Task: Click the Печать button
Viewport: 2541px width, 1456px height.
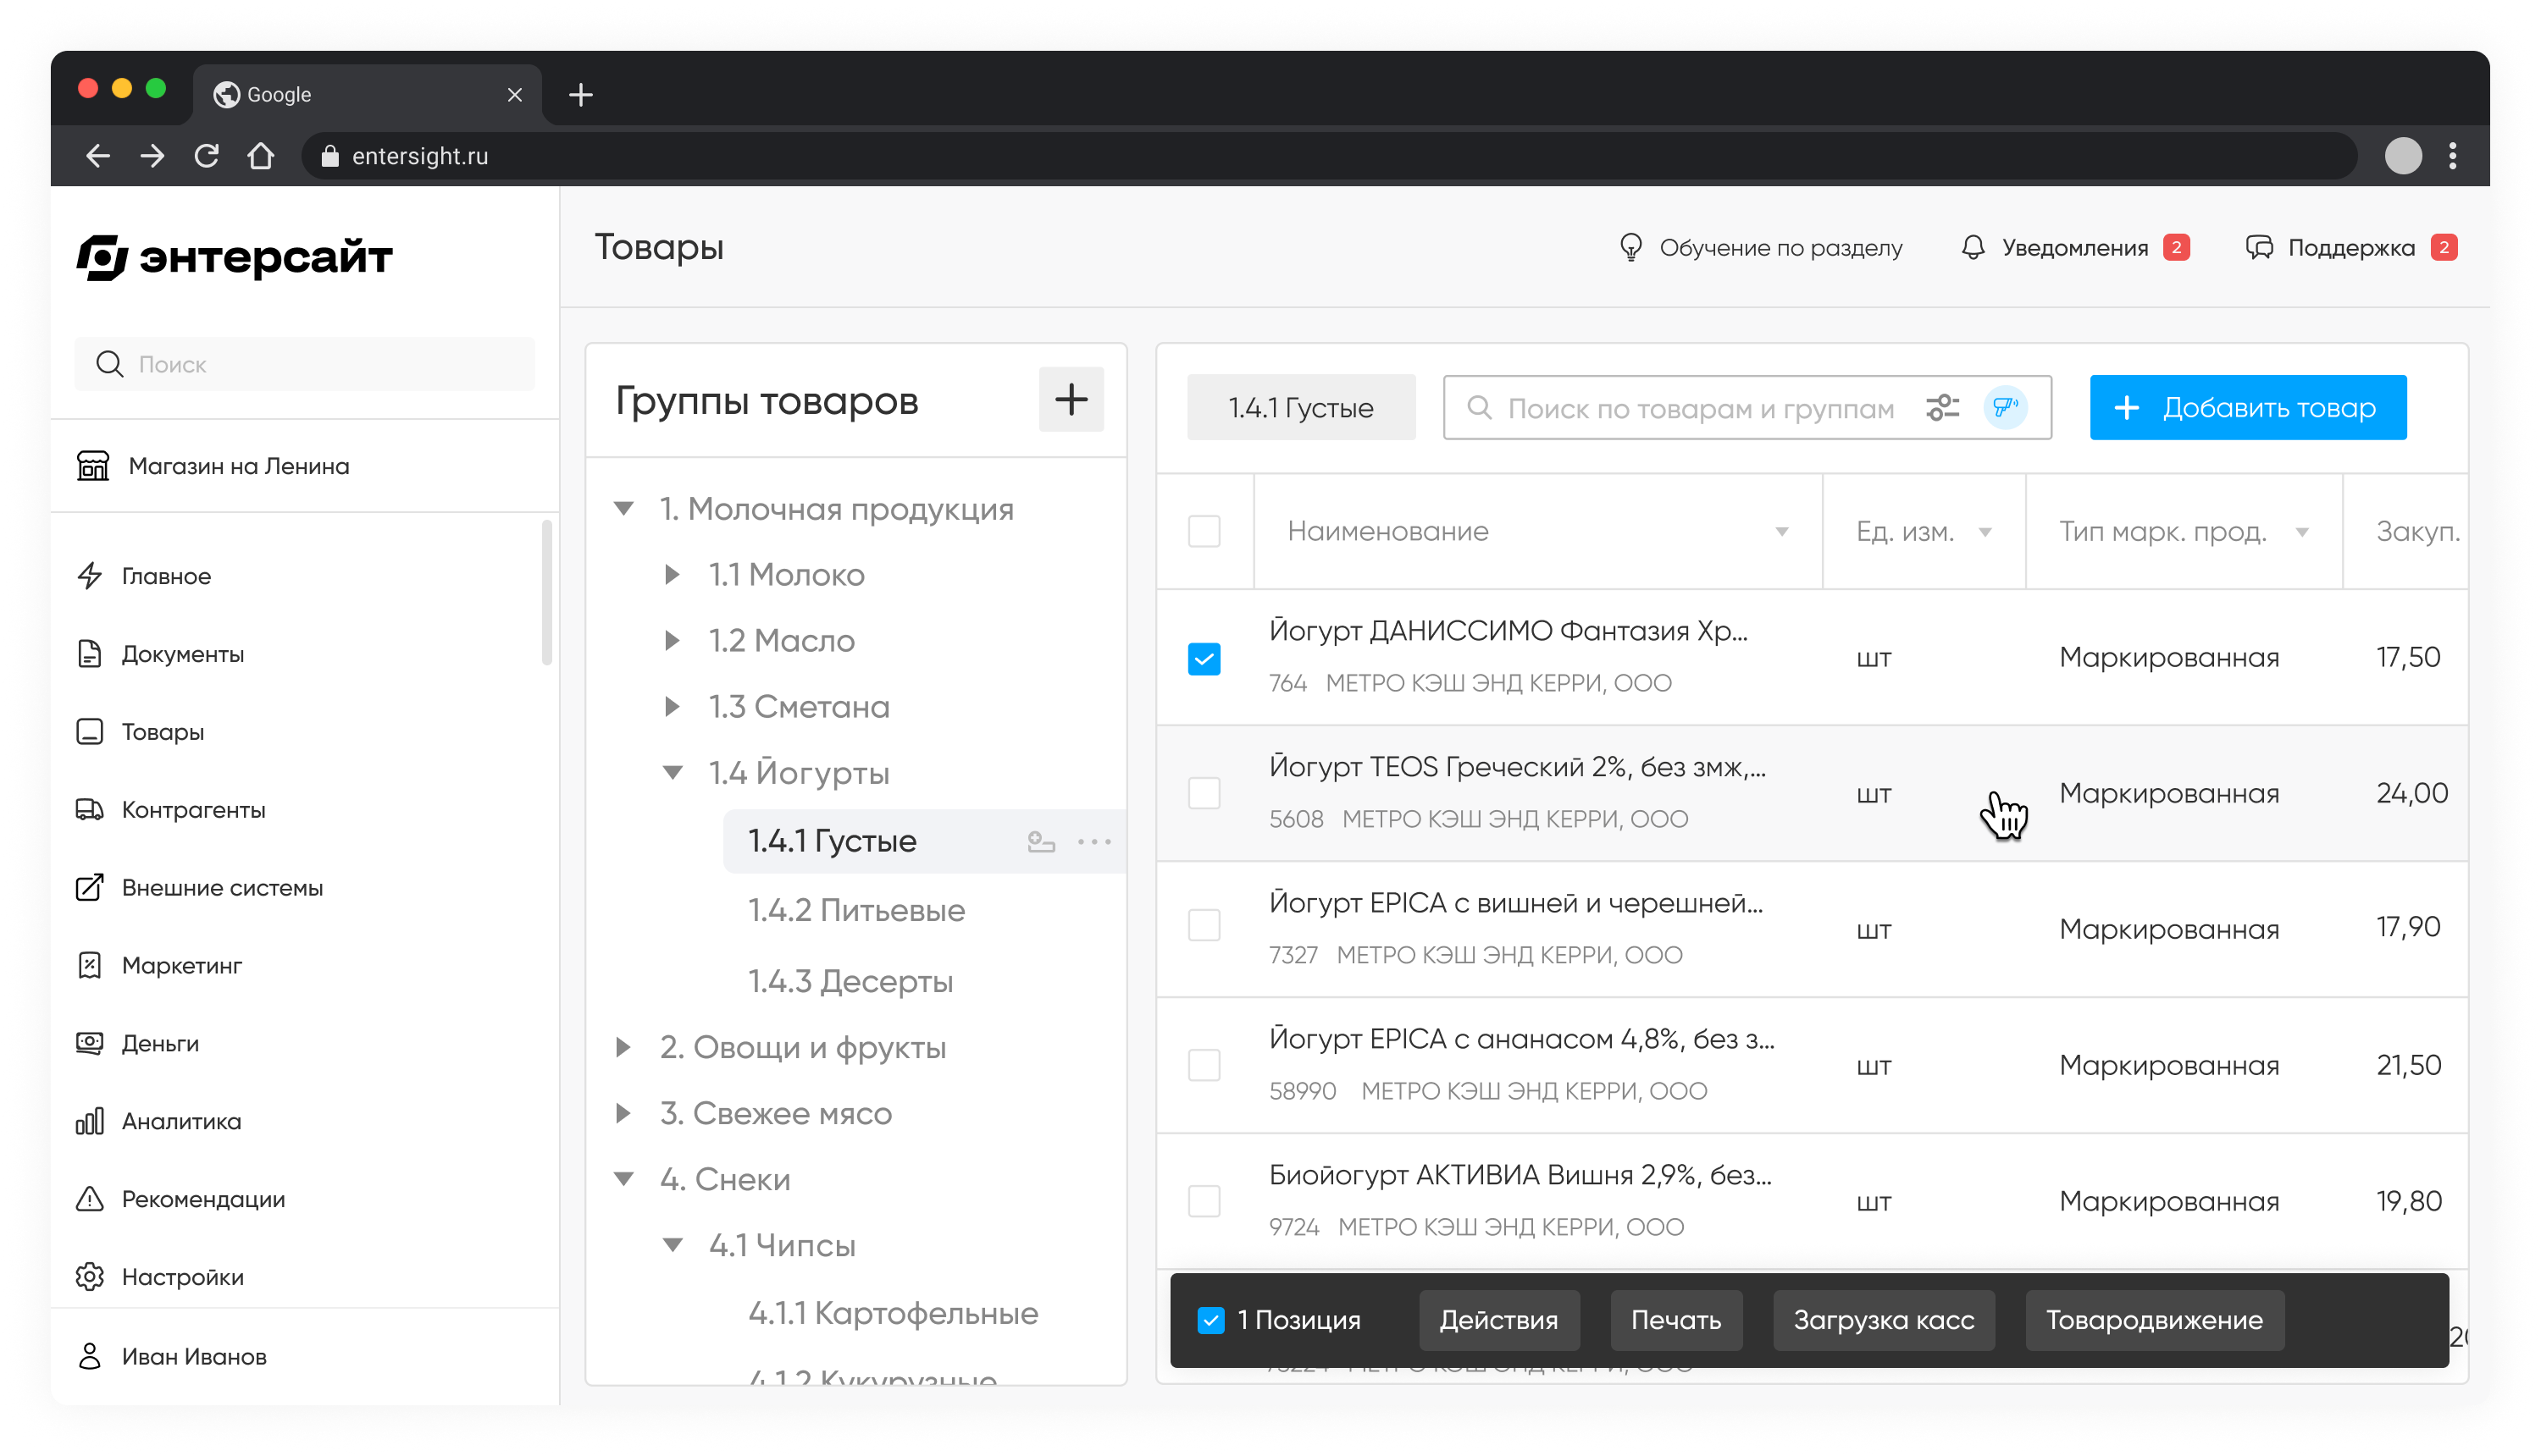Action: (x=1675, y=1321)
